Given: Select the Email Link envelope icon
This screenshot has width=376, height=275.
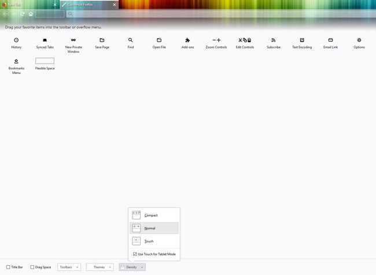Looking at the screenshot, I should pyautogui.click(x=330, y=40).
